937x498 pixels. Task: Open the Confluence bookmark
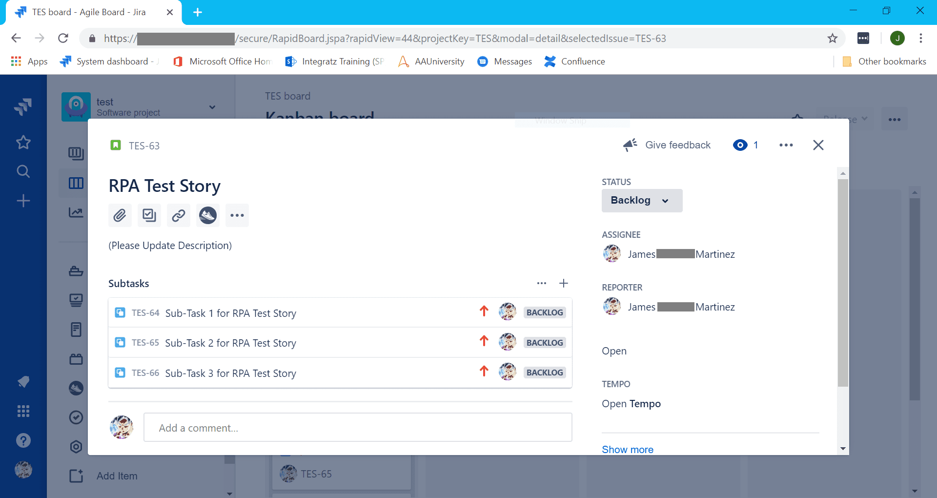tap(575, 61)
